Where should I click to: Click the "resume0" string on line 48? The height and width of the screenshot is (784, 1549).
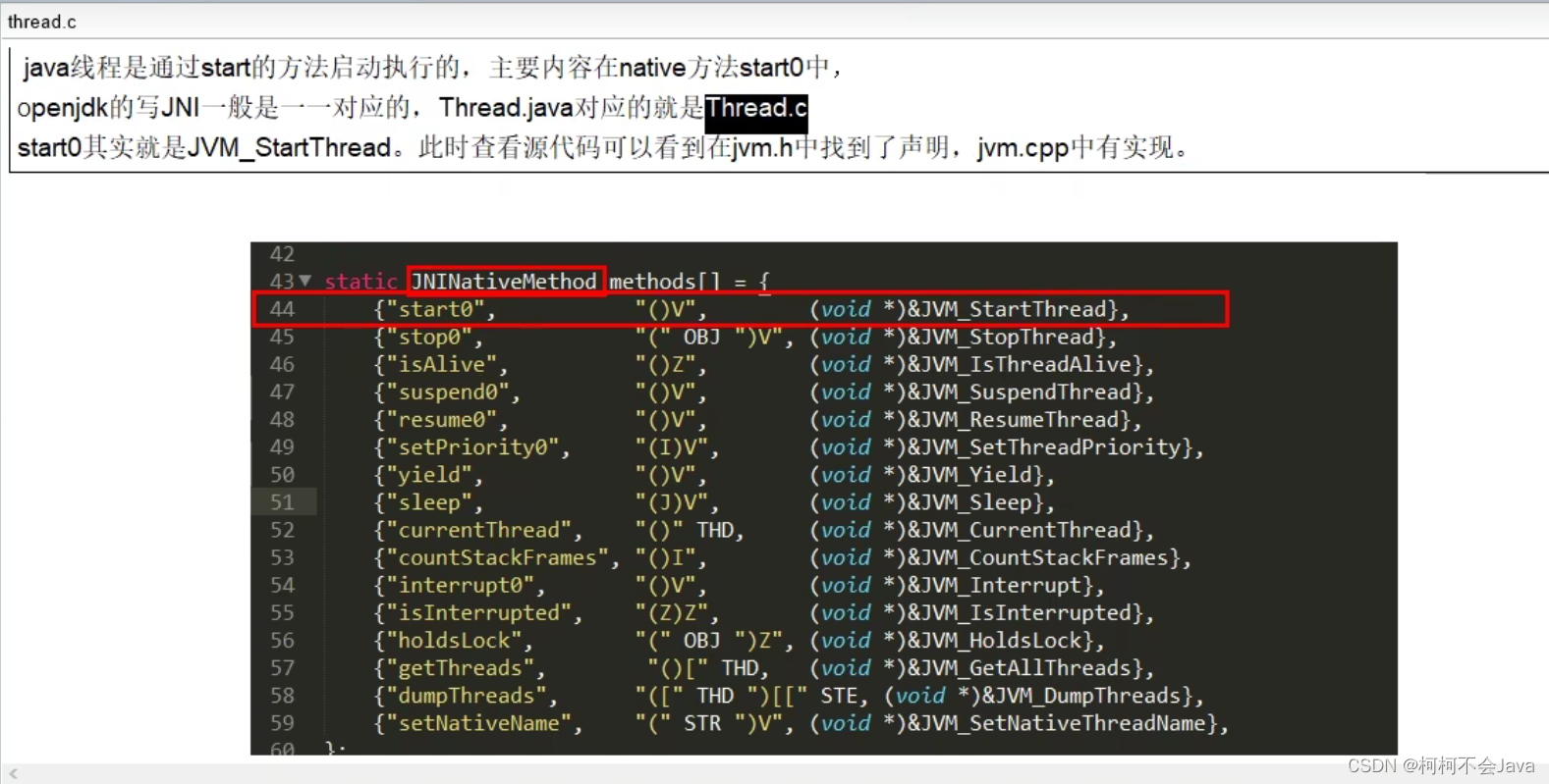(441, 419)
